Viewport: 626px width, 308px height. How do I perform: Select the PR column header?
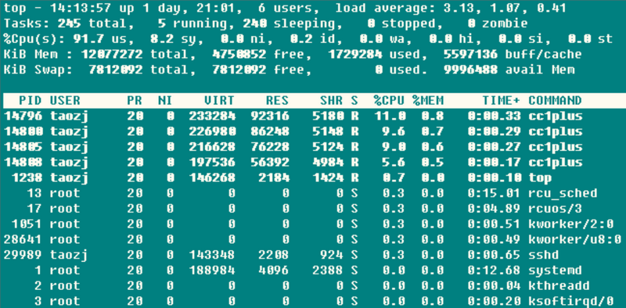coord(135,100)
